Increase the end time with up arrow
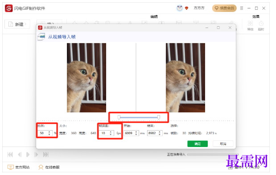The image size is (276, 175). click(x=160, y=132)
